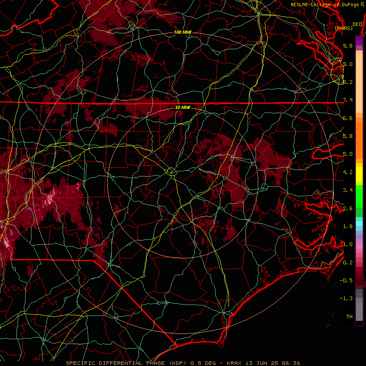This screenshot has height=366, width=366.
Task: Click the 5.0 value on the color scale
Action: pos(348,154)
